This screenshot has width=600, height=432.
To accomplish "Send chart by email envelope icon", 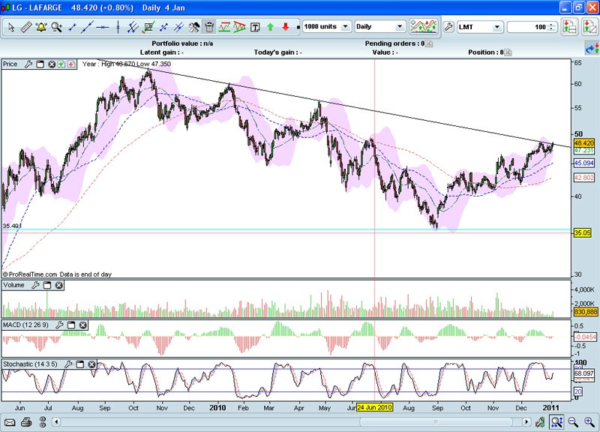I will click(x=10, y=422).
